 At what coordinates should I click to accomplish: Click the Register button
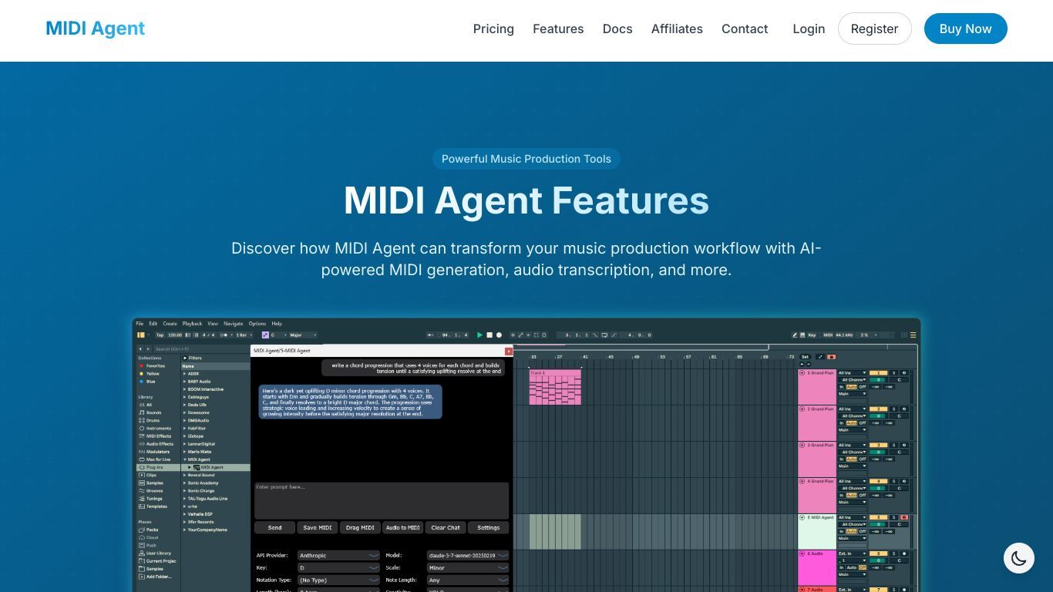pos(874,29)
